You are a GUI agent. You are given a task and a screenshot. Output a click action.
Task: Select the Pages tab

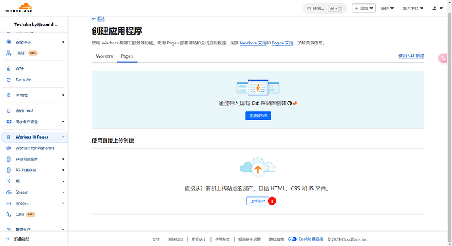point(127,56)
